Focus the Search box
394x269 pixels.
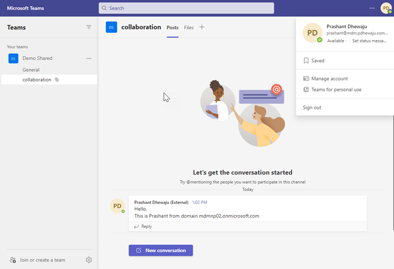coord(186,8)
